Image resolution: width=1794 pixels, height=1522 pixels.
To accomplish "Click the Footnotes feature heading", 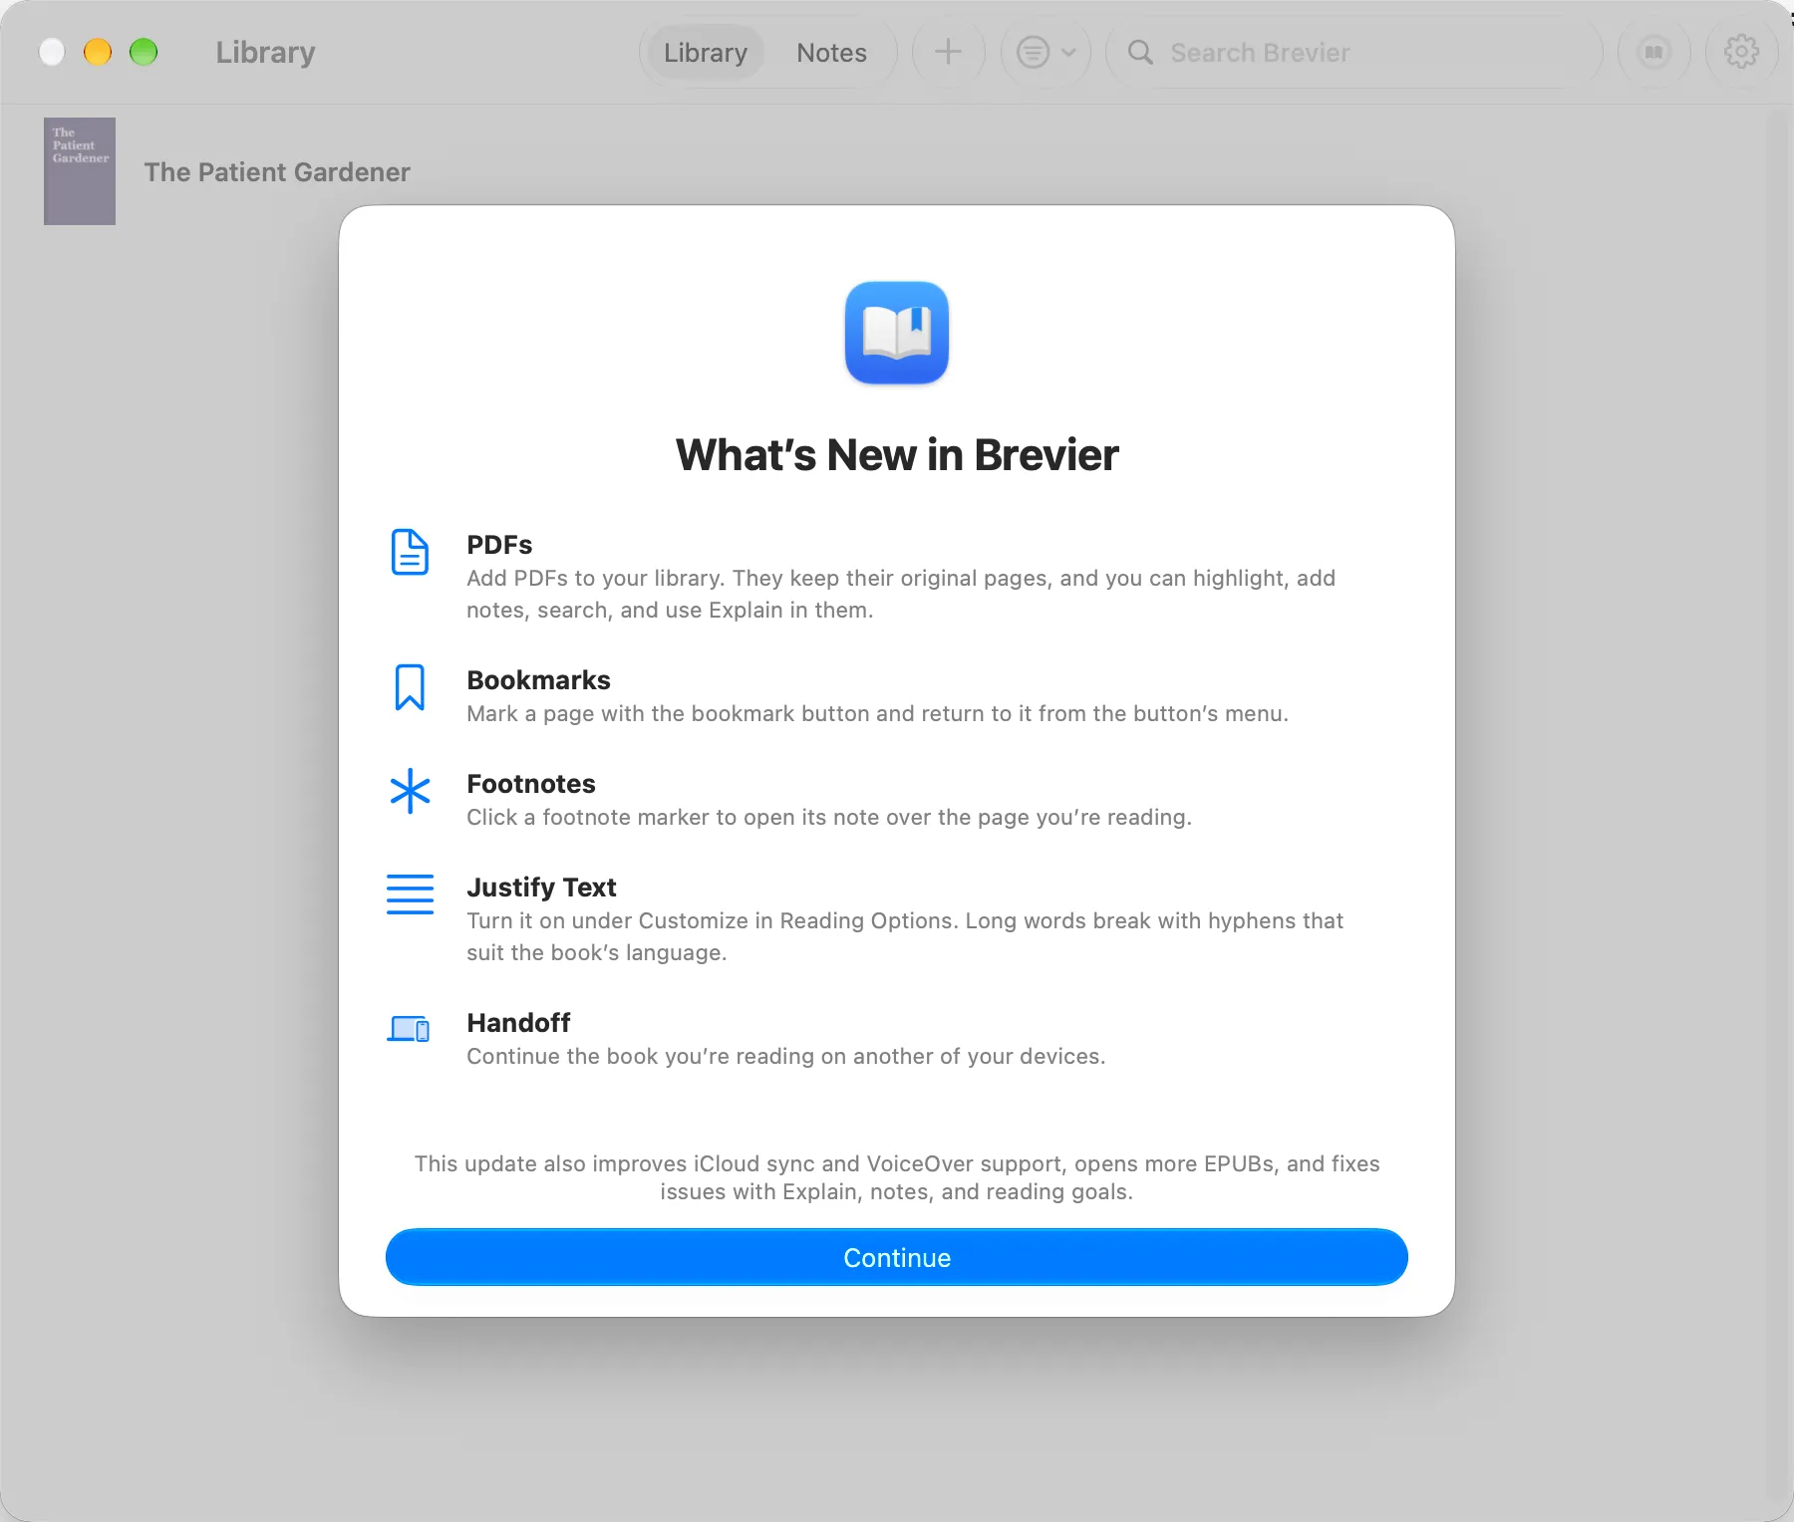I will coord(531,784).
